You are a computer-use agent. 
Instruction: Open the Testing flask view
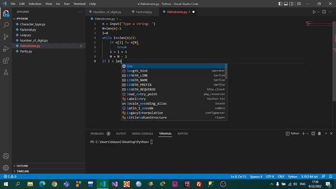coord(6,72)
